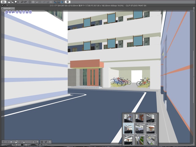Click the angle list scrollbar up arrow
This screenshot has width=196, height=147.
(157, 114)
